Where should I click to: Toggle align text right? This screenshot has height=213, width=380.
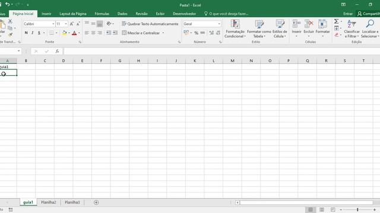tap(100, 33)
